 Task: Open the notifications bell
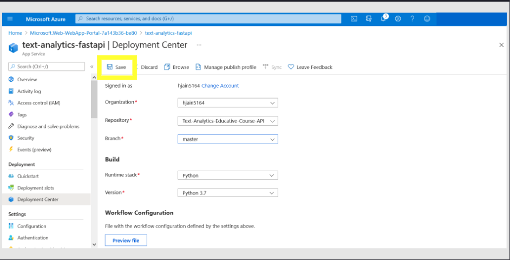(x=383, y=18)
